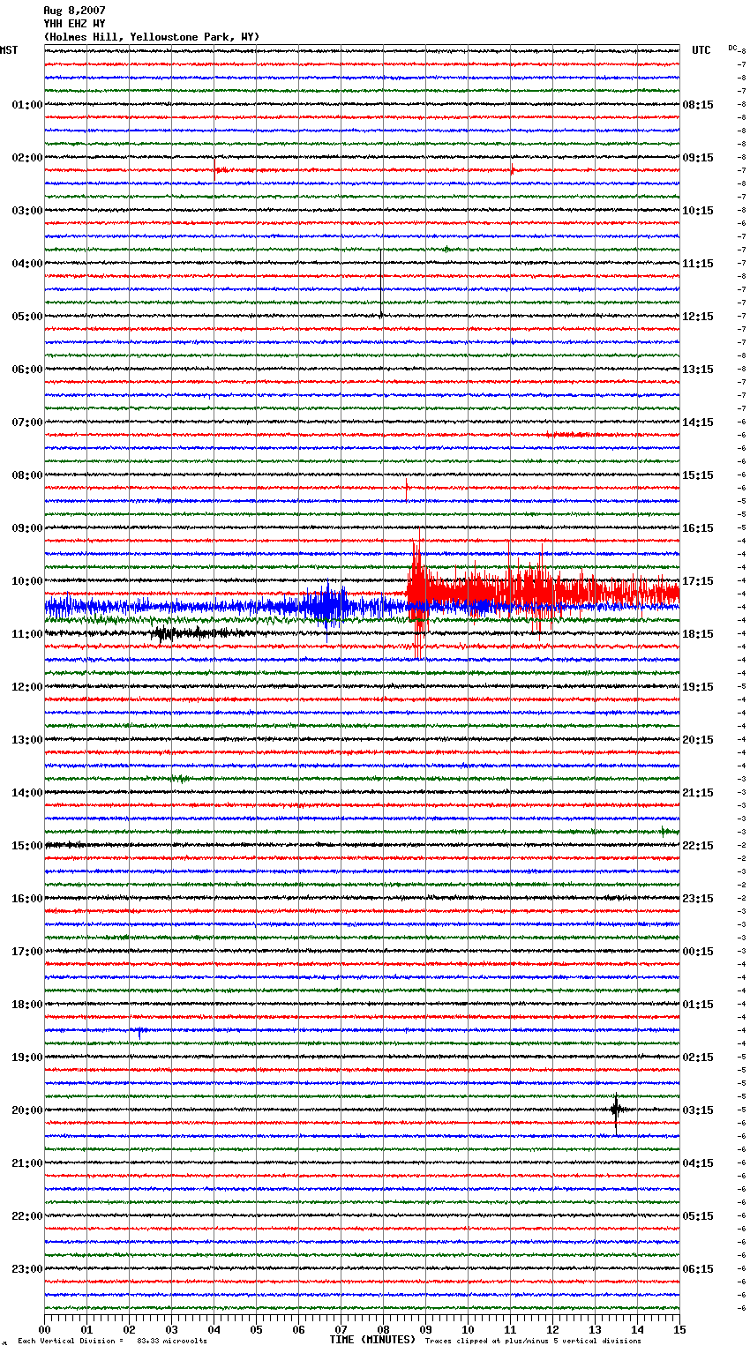
Task: Click the "10" minute tick label
Action: [x=469, y=1329]
